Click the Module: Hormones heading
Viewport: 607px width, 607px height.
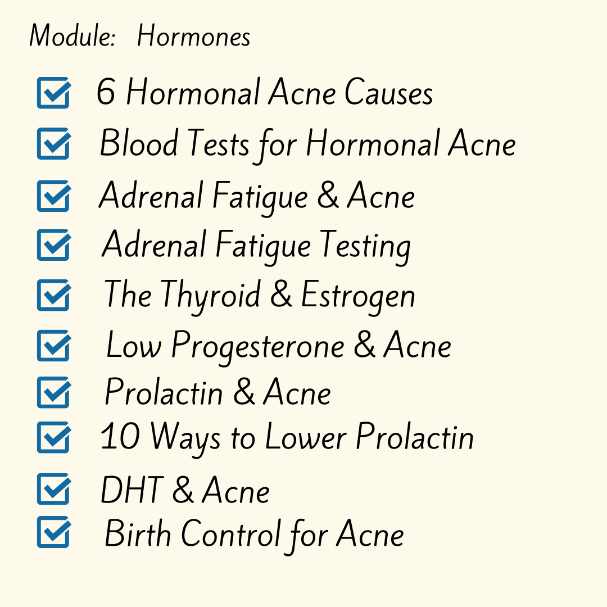[x=140, y=36]
